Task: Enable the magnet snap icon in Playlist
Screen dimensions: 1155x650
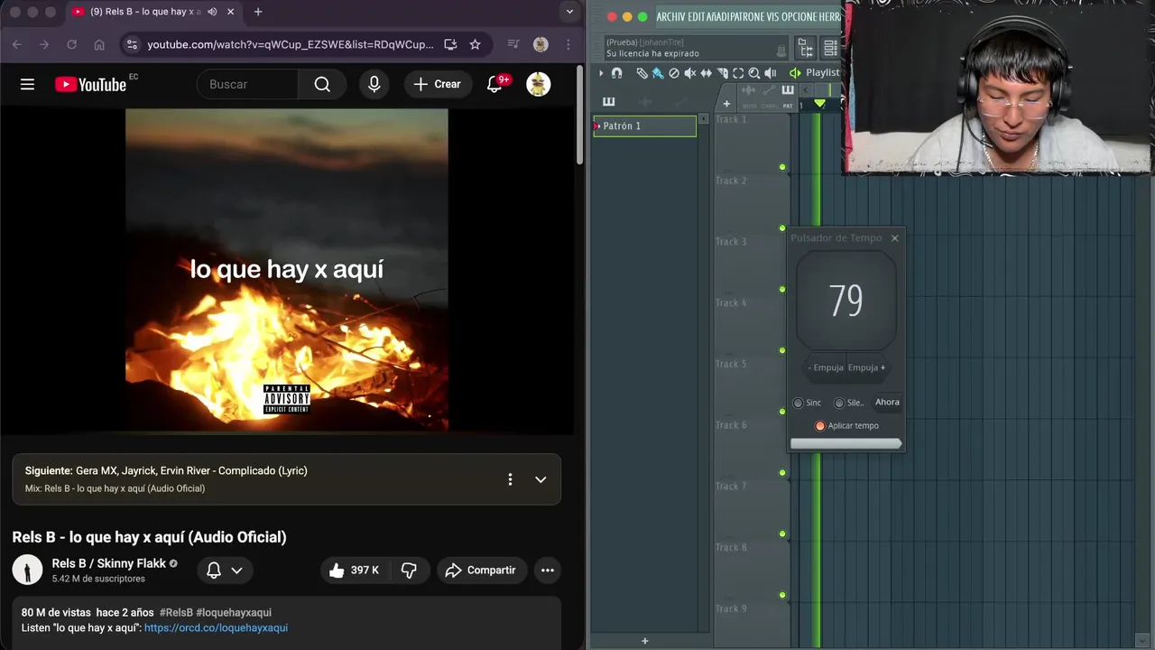Action: (617, 73)
